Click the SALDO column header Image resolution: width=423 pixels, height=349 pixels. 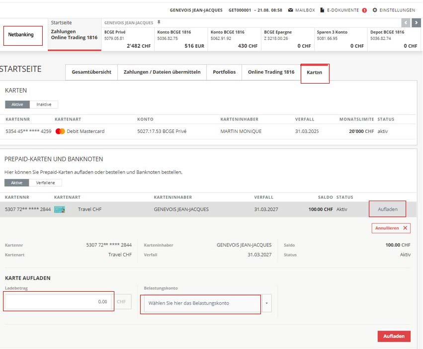326,197
